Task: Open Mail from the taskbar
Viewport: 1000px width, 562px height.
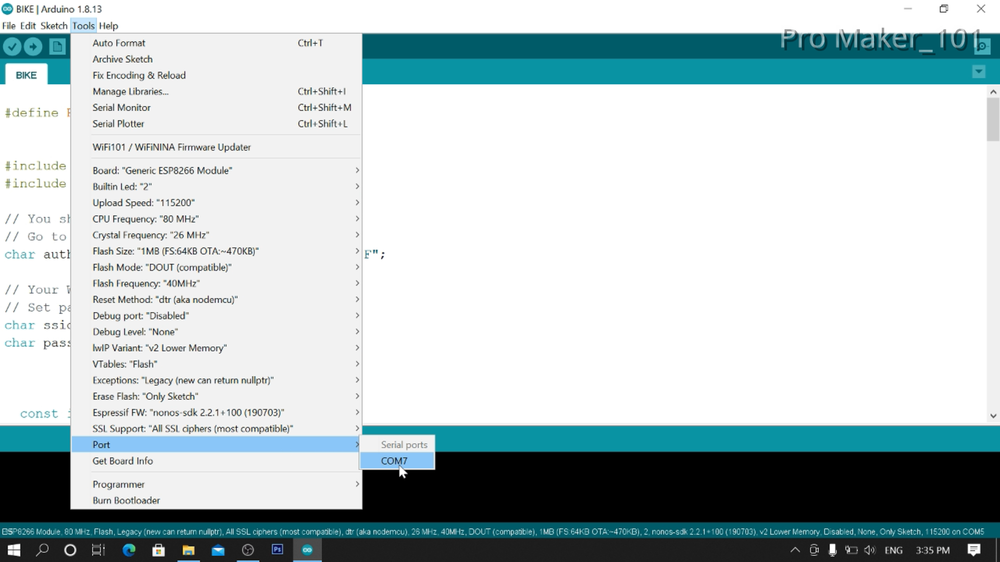Action: point(218,550)
